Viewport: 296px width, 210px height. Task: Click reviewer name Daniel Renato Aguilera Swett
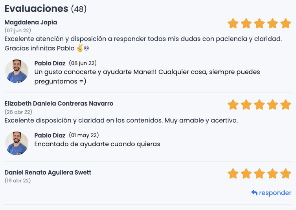(48, 173)
